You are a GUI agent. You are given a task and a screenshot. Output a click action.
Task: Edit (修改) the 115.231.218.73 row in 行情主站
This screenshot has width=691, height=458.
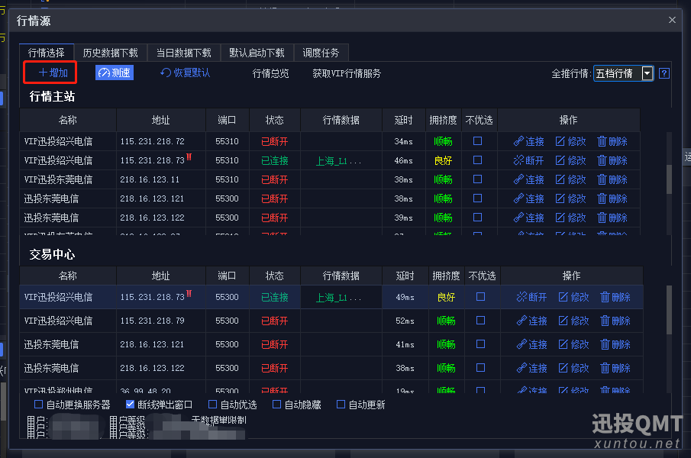click(x=570, y=160)
